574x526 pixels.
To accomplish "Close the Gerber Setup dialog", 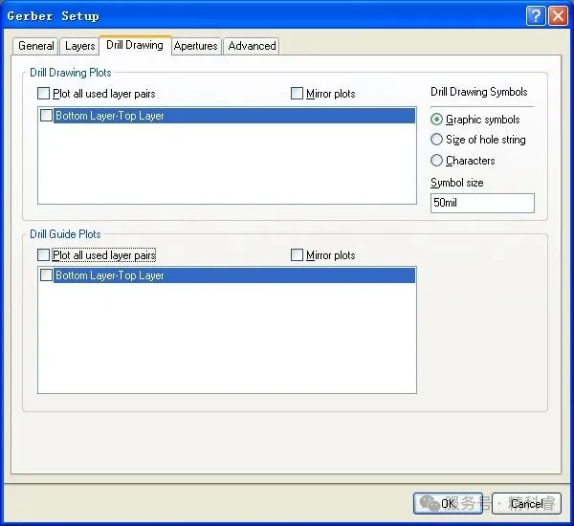I will tap(557, 15).
